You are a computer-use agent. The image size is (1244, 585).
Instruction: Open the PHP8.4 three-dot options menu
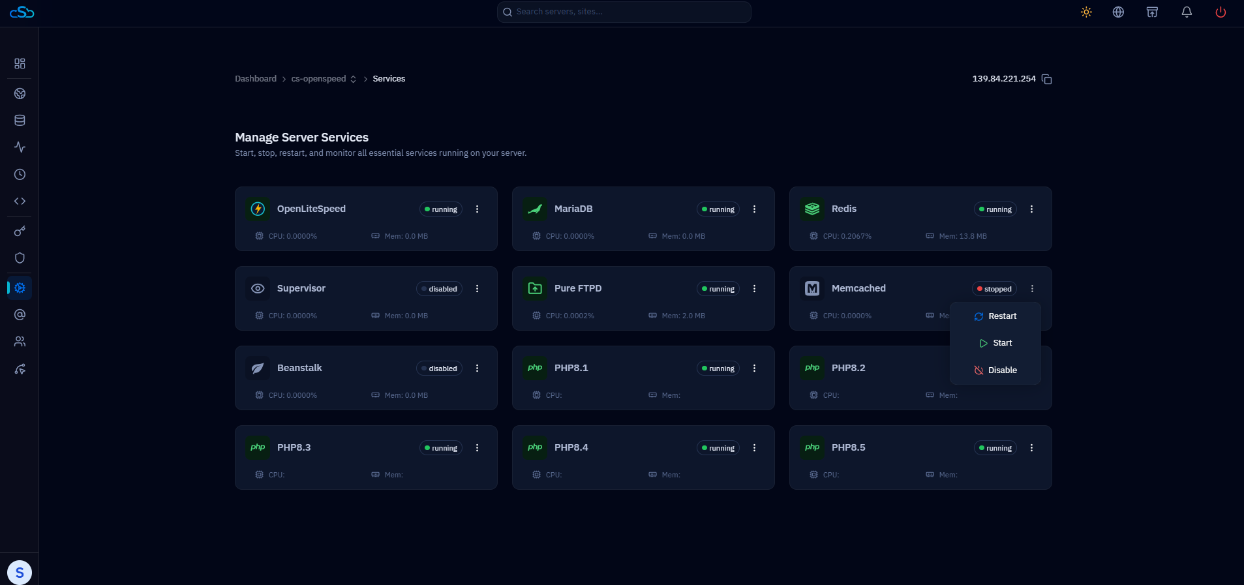click(x=755, y=448)
